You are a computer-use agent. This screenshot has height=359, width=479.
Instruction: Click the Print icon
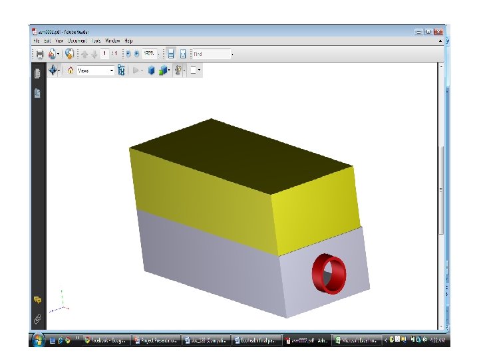point(40,54)
